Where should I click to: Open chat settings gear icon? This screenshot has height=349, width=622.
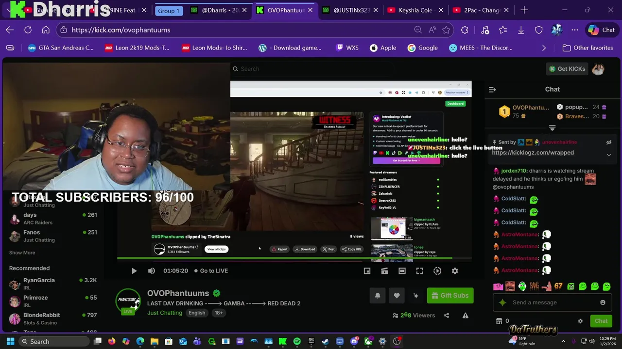click(580, 321)
